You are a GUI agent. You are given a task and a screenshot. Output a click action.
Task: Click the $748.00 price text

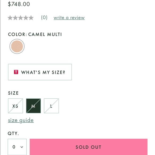click(x=19, y=4)
